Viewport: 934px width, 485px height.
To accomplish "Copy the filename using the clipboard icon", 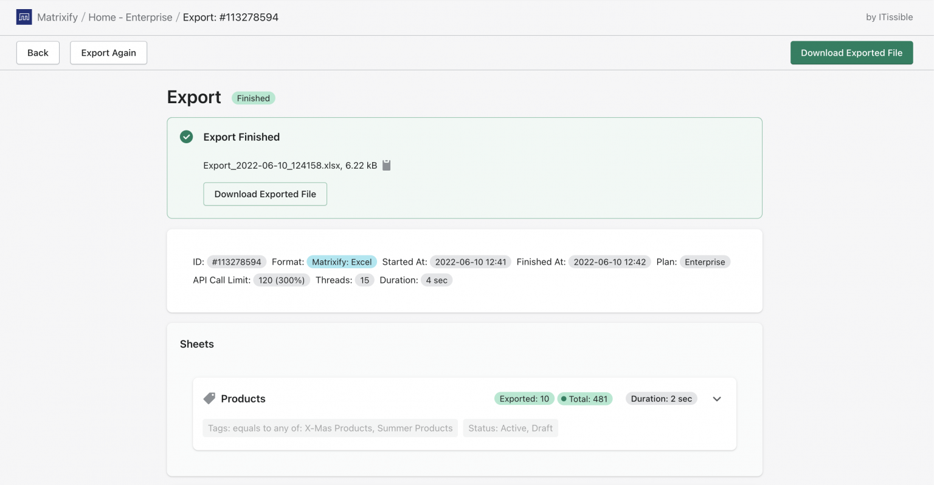I will (387, 164).
